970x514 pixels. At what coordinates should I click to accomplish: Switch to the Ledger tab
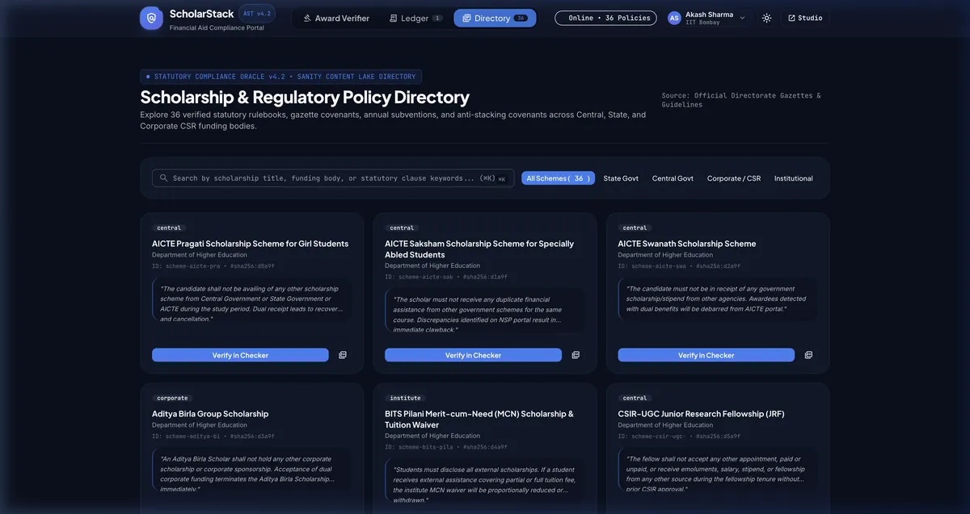(415, 18)
